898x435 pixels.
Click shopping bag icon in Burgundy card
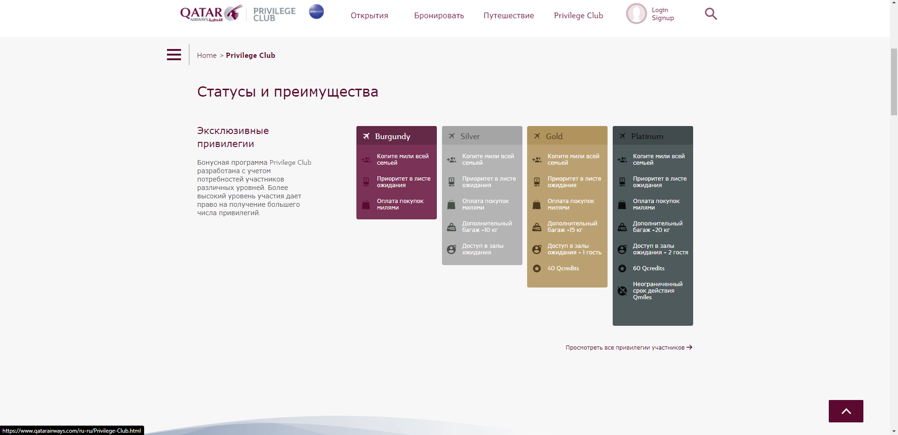tap(366, 204)
